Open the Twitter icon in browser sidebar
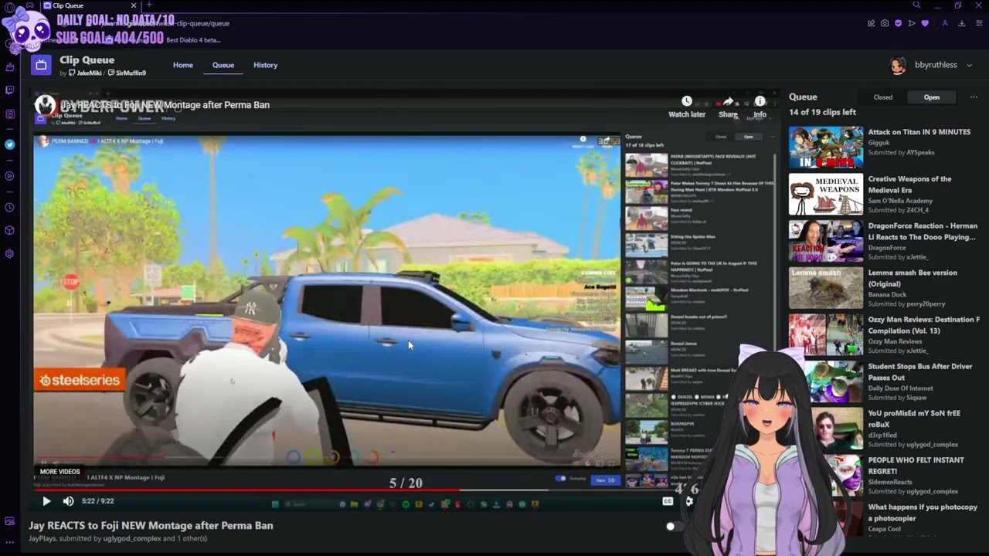 pyautogui.click(x=9, y=144)
